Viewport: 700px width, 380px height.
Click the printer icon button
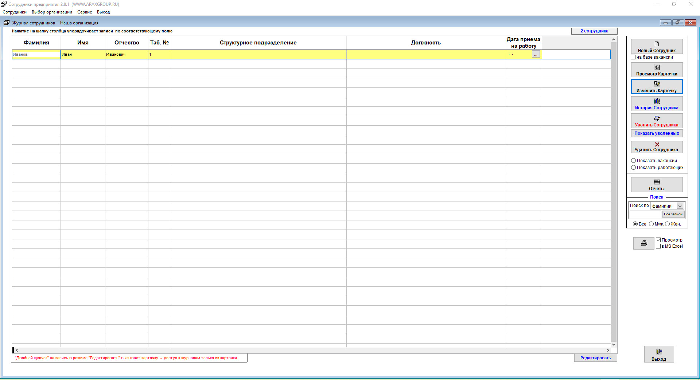coord(644,243)
